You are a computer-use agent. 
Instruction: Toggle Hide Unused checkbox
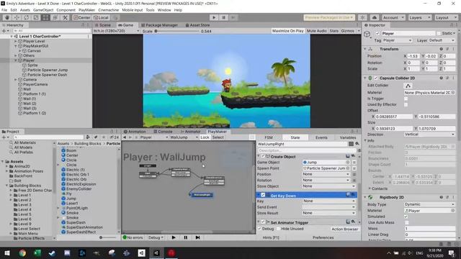pyautogui.click(x=278, y=229)
